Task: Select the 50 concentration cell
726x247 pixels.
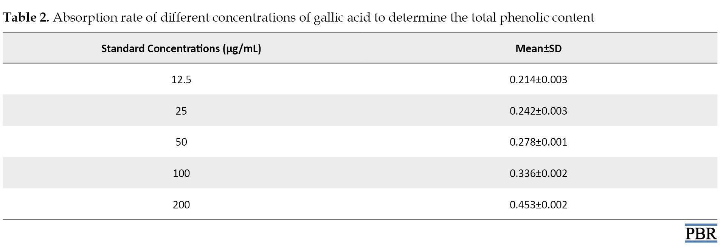Action: click(181, 142)
